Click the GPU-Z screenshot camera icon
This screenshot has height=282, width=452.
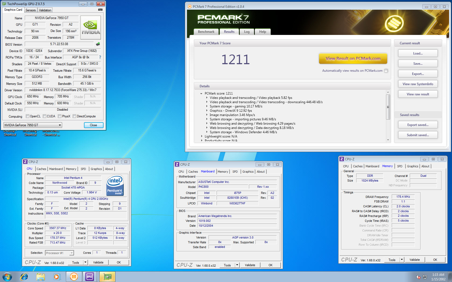point(100,10)
